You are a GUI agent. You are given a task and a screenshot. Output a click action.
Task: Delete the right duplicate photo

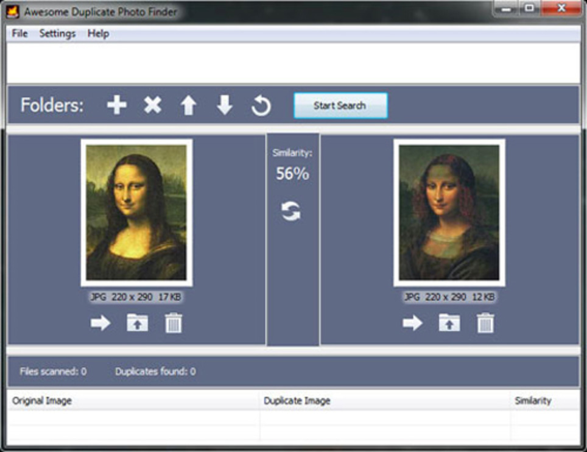pyautogui.click(x=485, y=323)
